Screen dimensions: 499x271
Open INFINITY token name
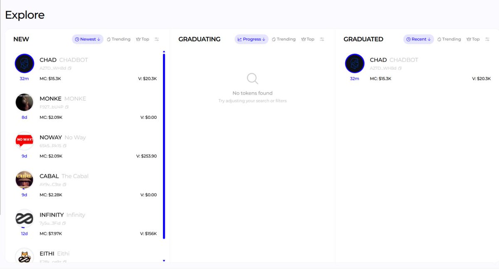click(62, 215)
